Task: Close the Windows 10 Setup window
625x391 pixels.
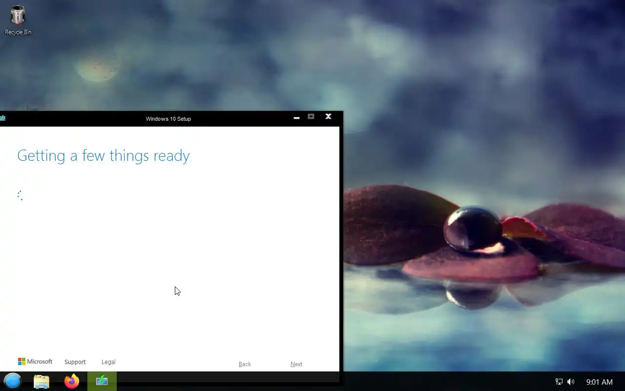Action: pyautogui.click(x=328, y=116)
